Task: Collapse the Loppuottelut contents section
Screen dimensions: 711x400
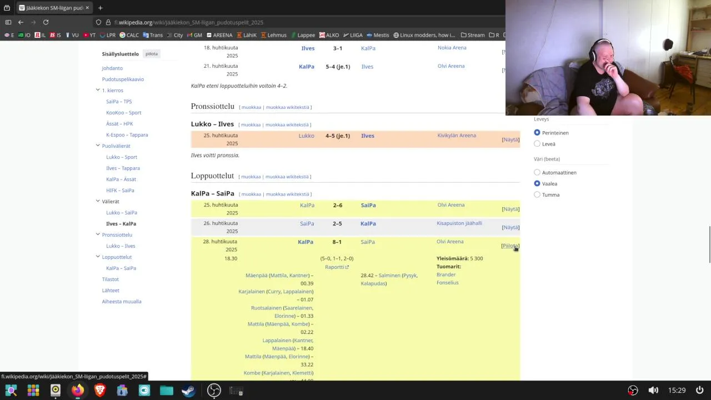Action: click(98, 257)
